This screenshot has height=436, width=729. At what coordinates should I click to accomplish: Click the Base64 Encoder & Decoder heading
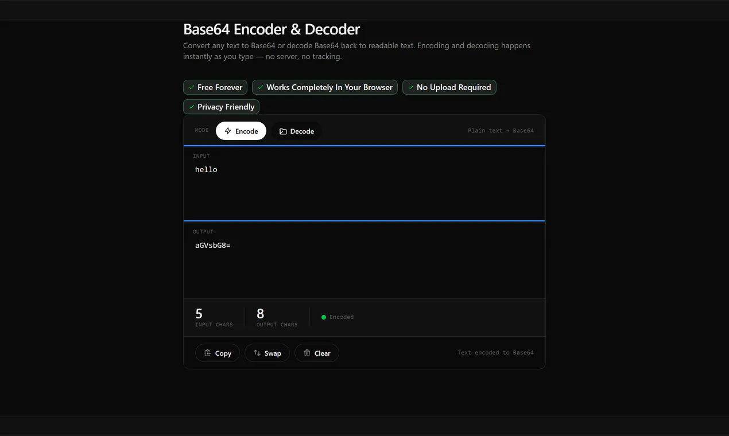[x=272, y=29]
